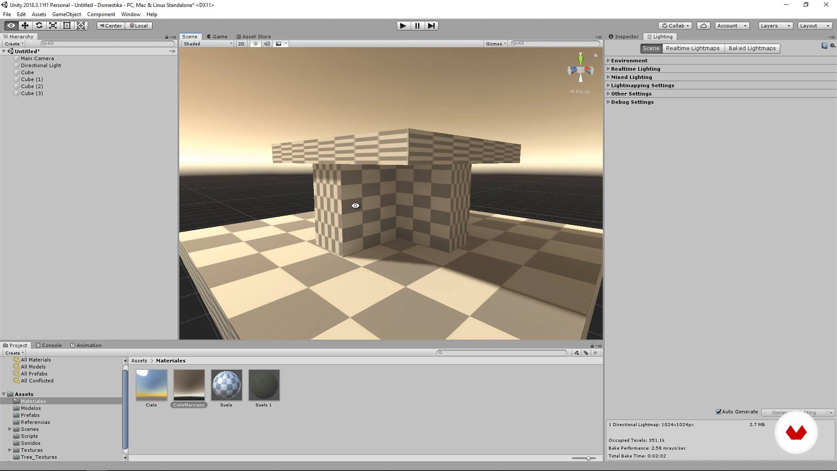The image size is (837, 471).
Task: Open the Window menu
Action: coord(130,14)
